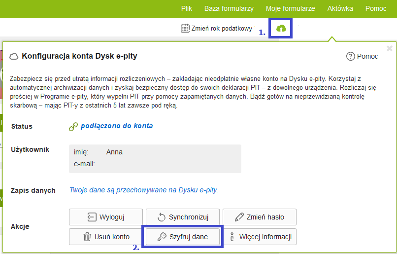The image size is (397, 254).
Task: Click the trash icon on Usuń konto
Action: pyautogui.click(x=87, y=237)
